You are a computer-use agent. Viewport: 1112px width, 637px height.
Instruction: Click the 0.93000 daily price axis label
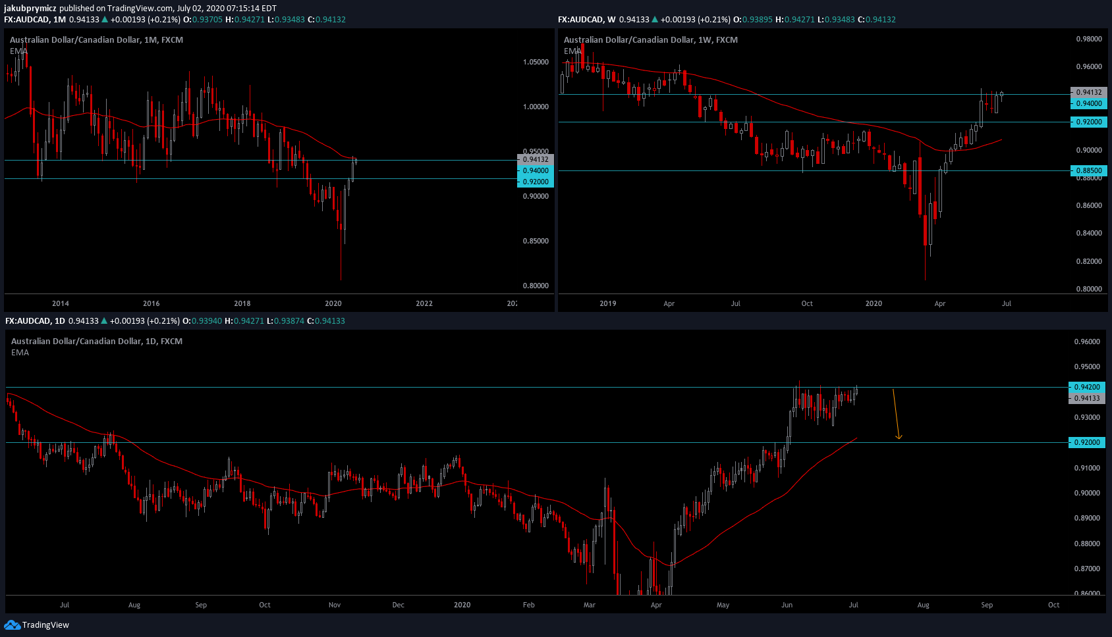[x=1087, y=417]
